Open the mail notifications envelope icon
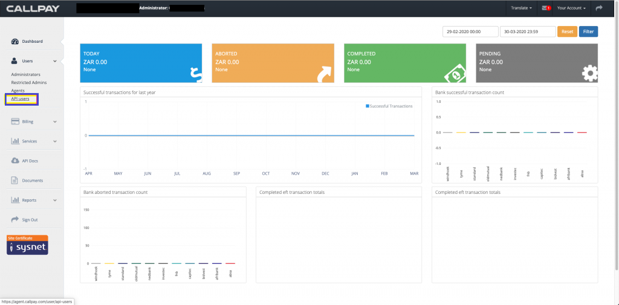The width and height of the screenshot is (619, 305). [546, 8]
